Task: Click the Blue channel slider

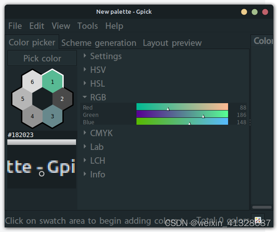Action: coord(182,121)
